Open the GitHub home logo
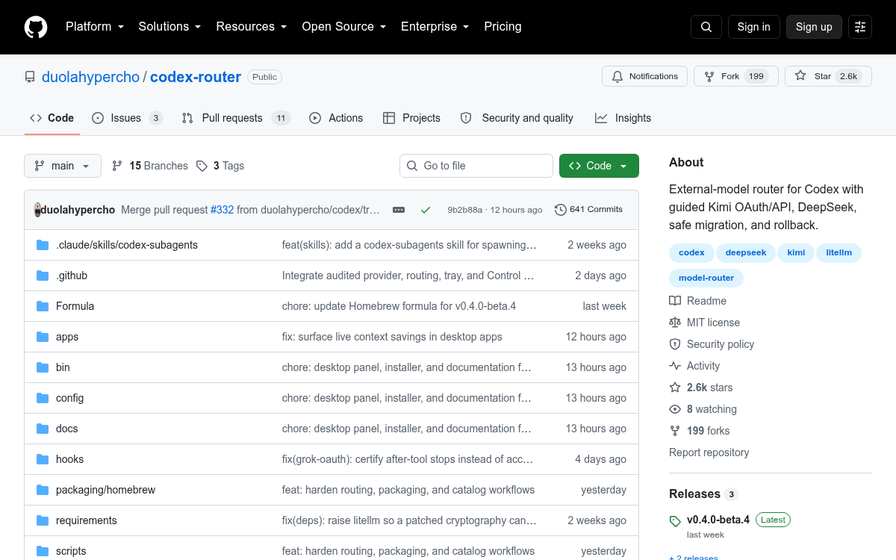The width and height of the screenshot is (896, 560). 36,27
